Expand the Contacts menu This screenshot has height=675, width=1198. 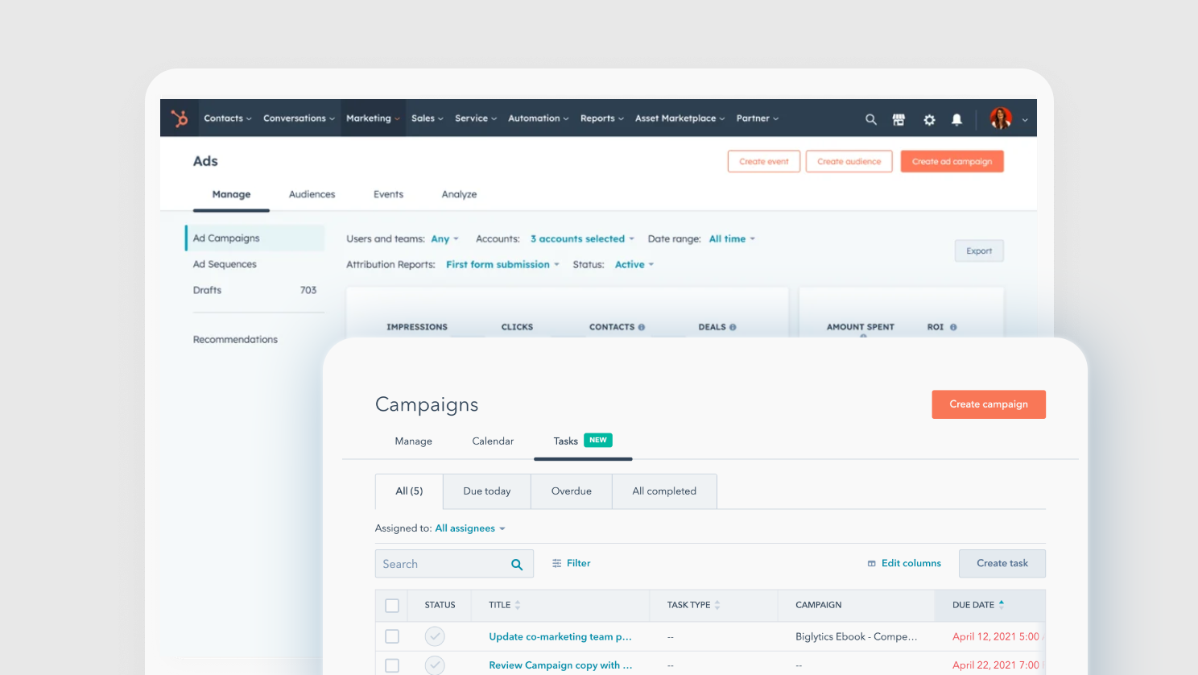pos(228,118)
